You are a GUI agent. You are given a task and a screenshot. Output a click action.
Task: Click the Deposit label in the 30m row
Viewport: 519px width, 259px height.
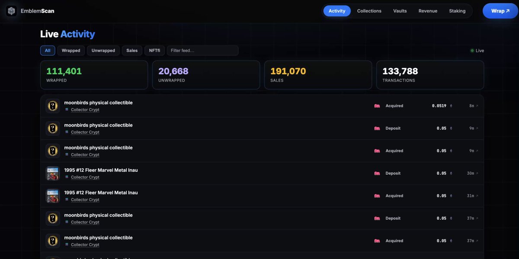[x=393, y=173]
